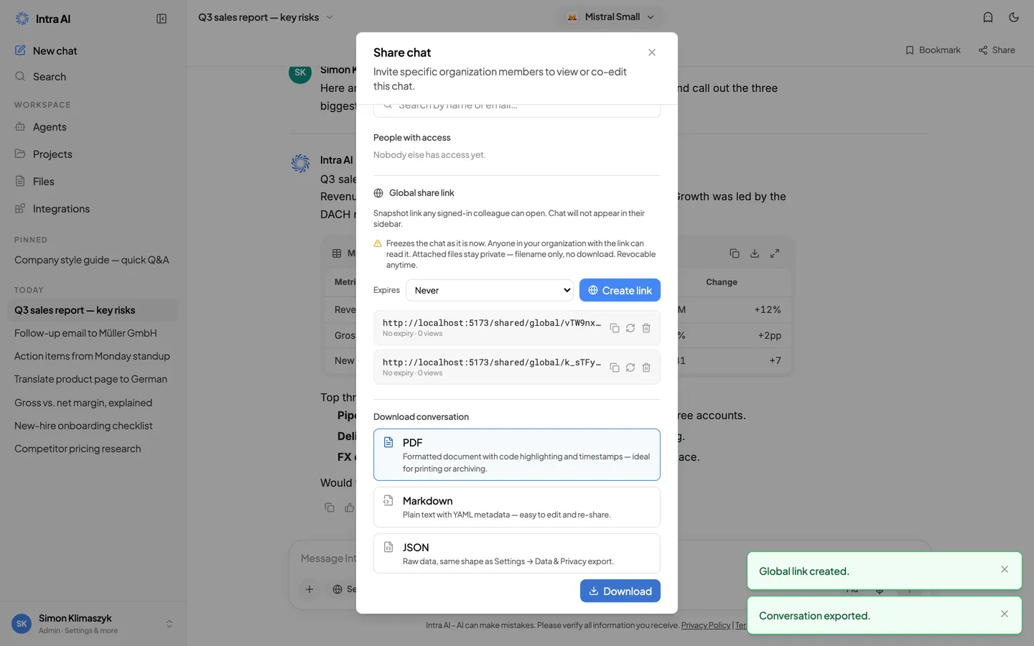The height and width of the screenshot is (646, 1034).
Task: Click the Create link button
Action: 620,290
